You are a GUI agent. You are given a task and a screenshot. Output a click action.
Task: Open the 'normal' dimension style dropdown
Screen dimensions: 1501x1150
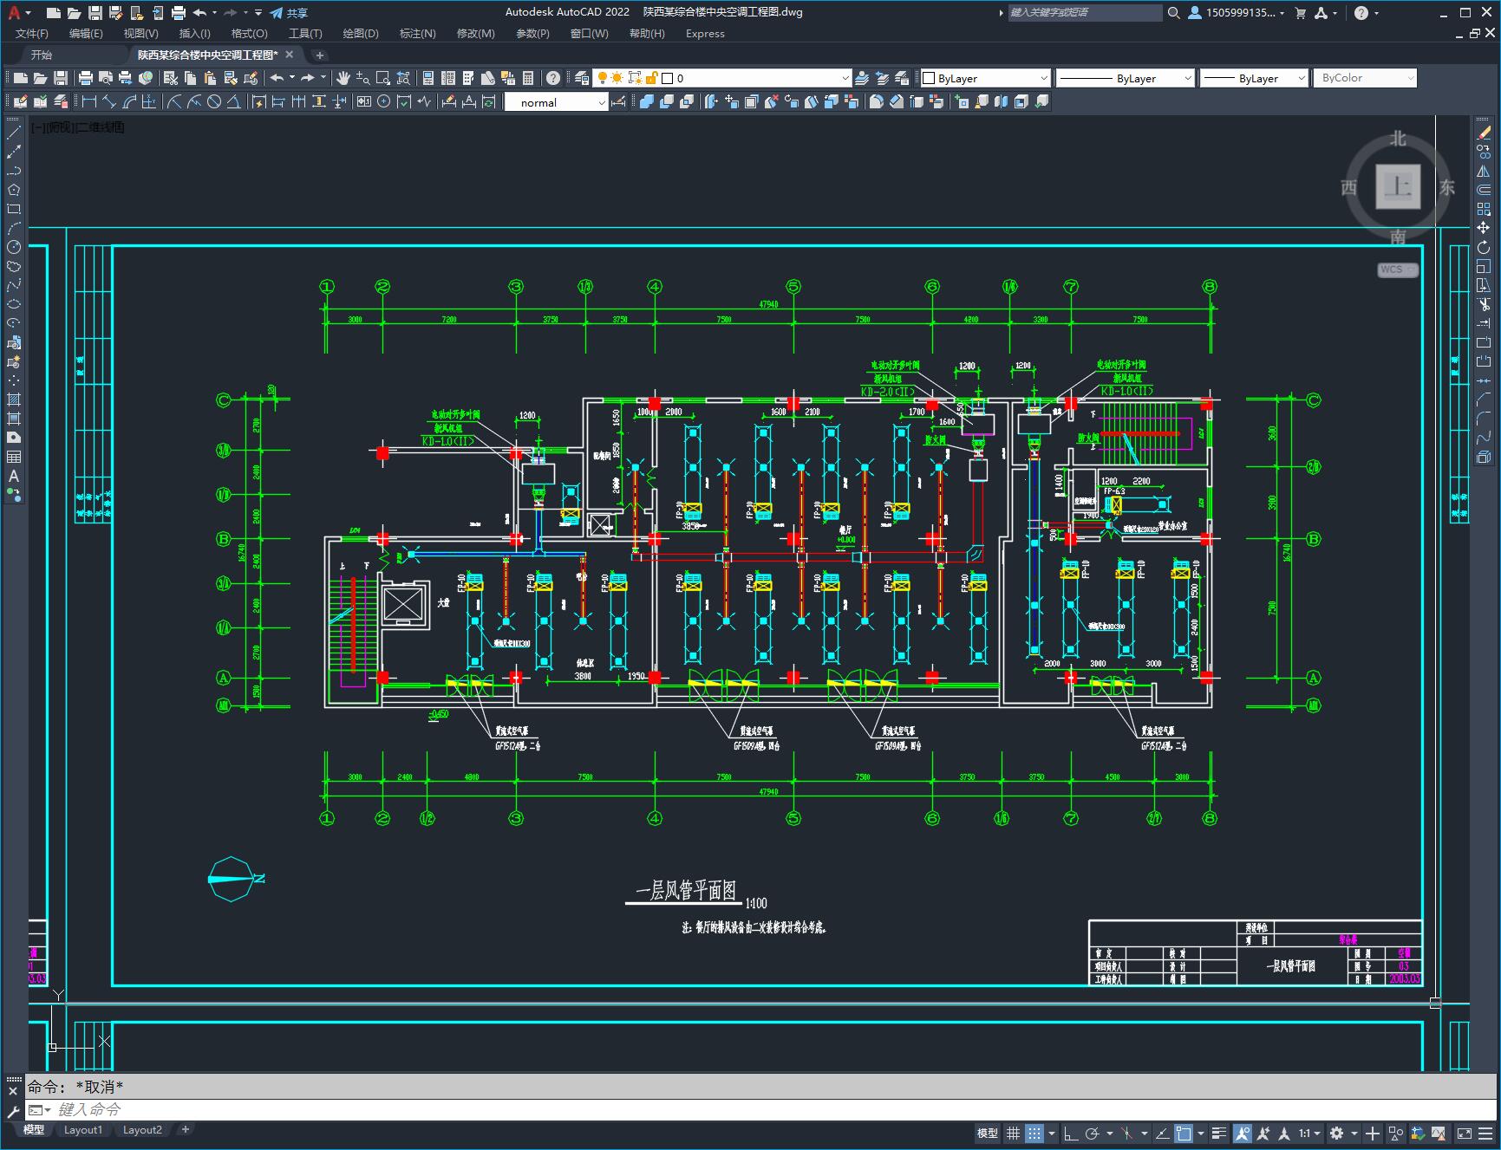tap(557, 102)
